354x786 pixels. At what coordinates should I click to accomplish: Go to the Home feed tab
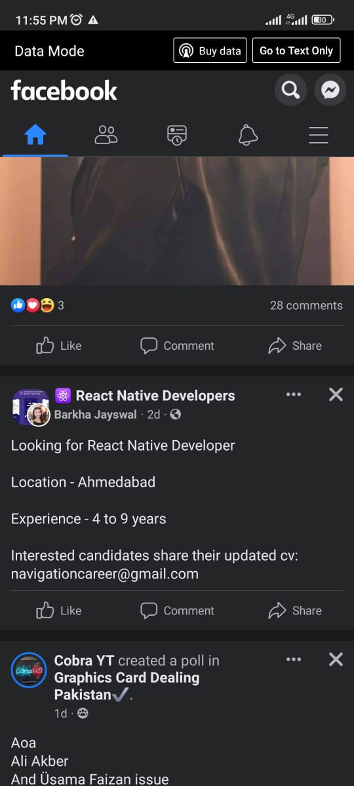[x=35, y=135]
